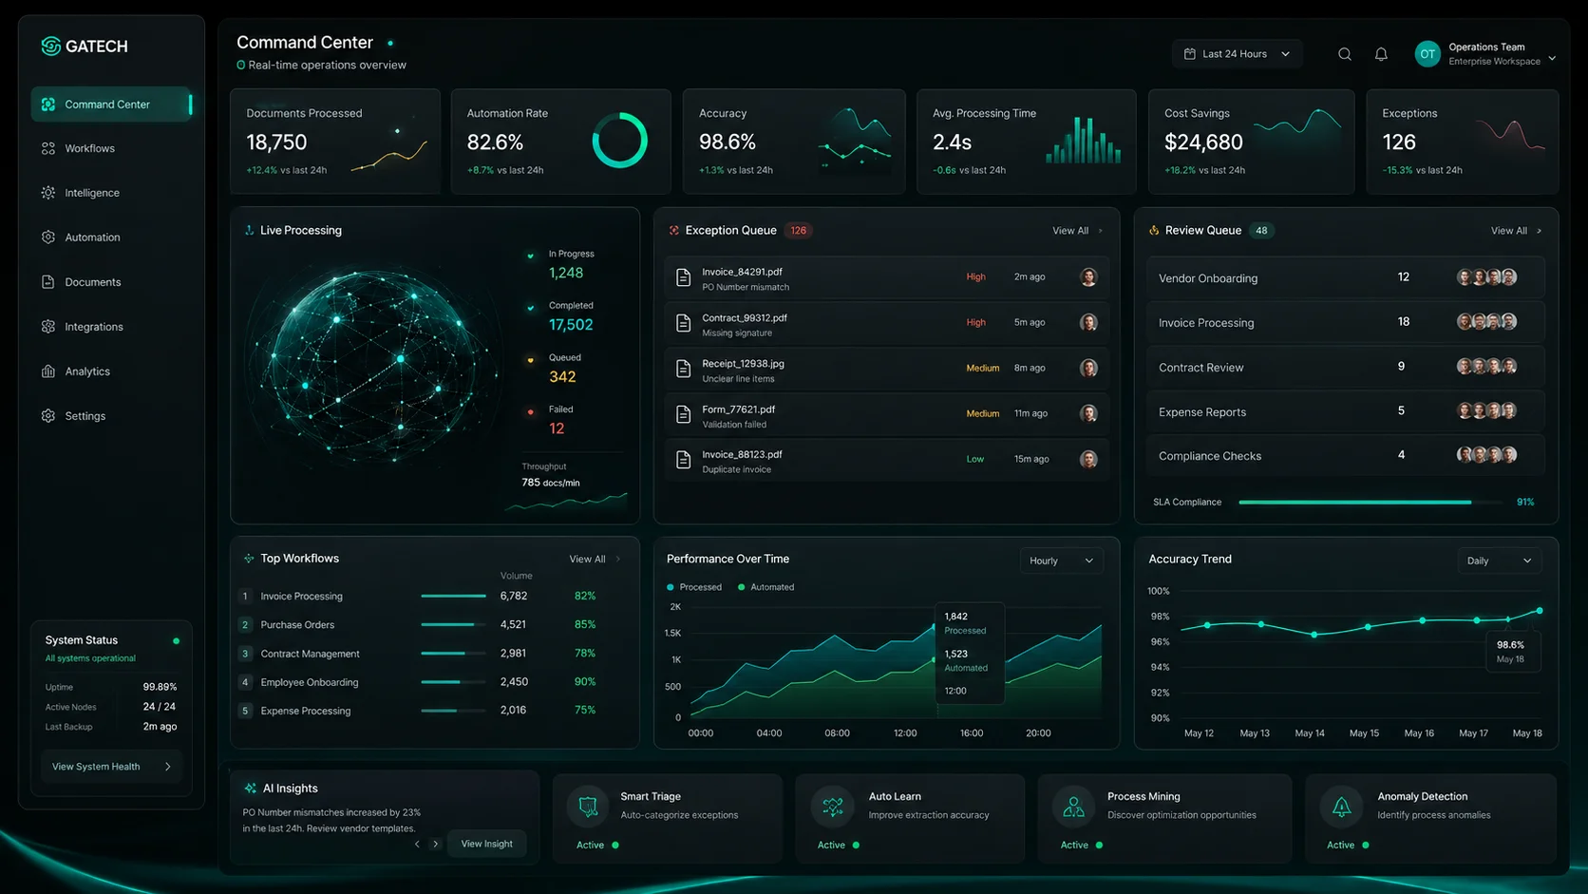Click the Workflows sidebar icon

click(48, 148)
